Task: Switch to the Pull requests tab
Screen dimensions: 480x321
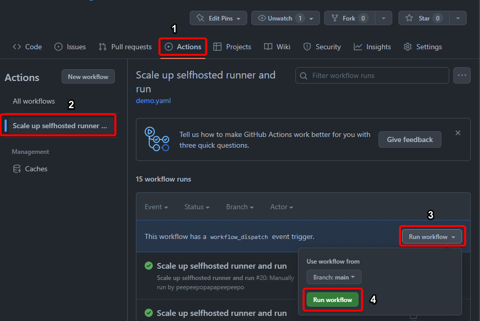Action: click(x=125, y=47)
